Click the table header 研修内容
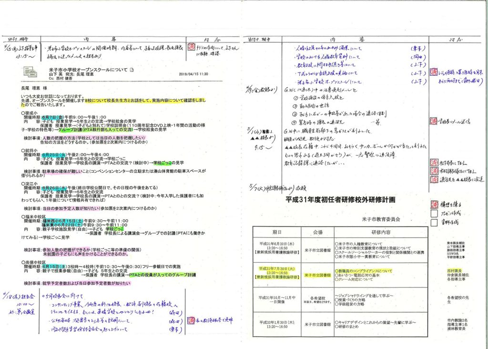This screenshot has height=349, width=488. [381, 232]
